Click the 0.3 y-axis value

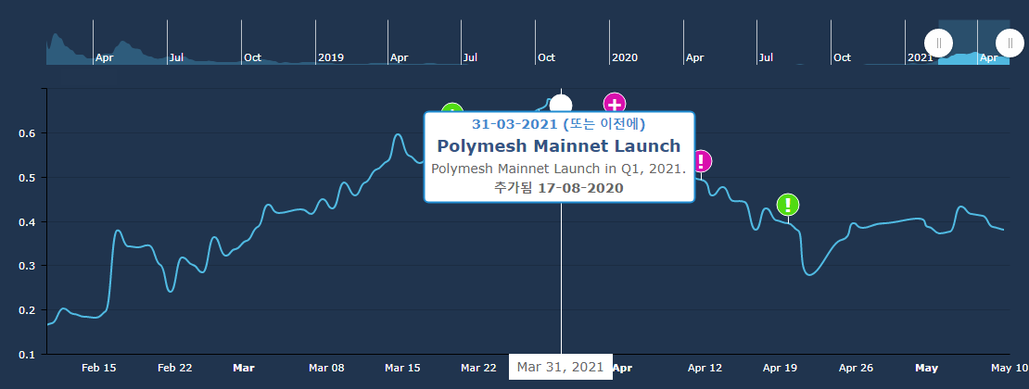coord(26,266)
